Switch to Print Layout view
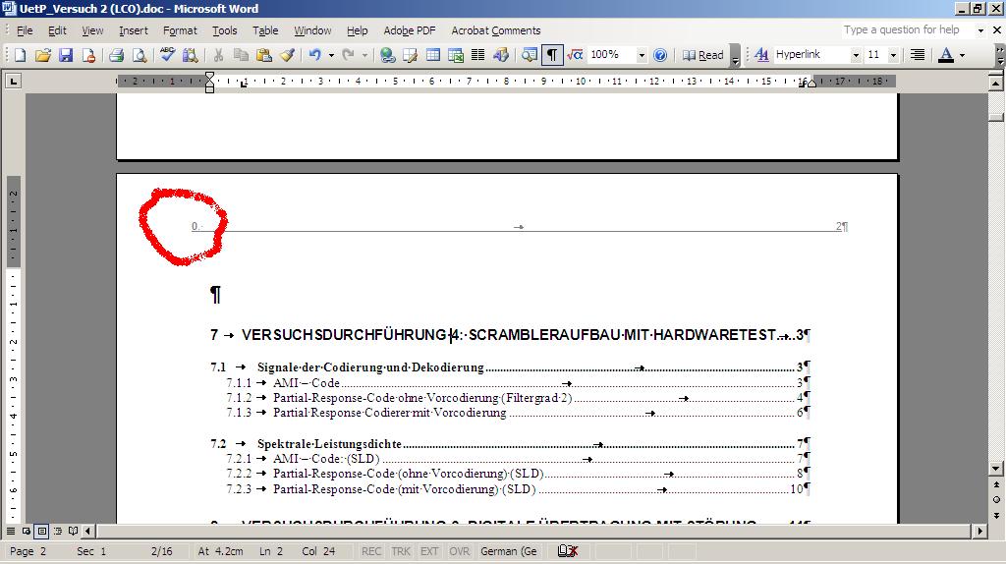Image resolution: width=1006 pixels, height=564 pixels. [41, 531]
